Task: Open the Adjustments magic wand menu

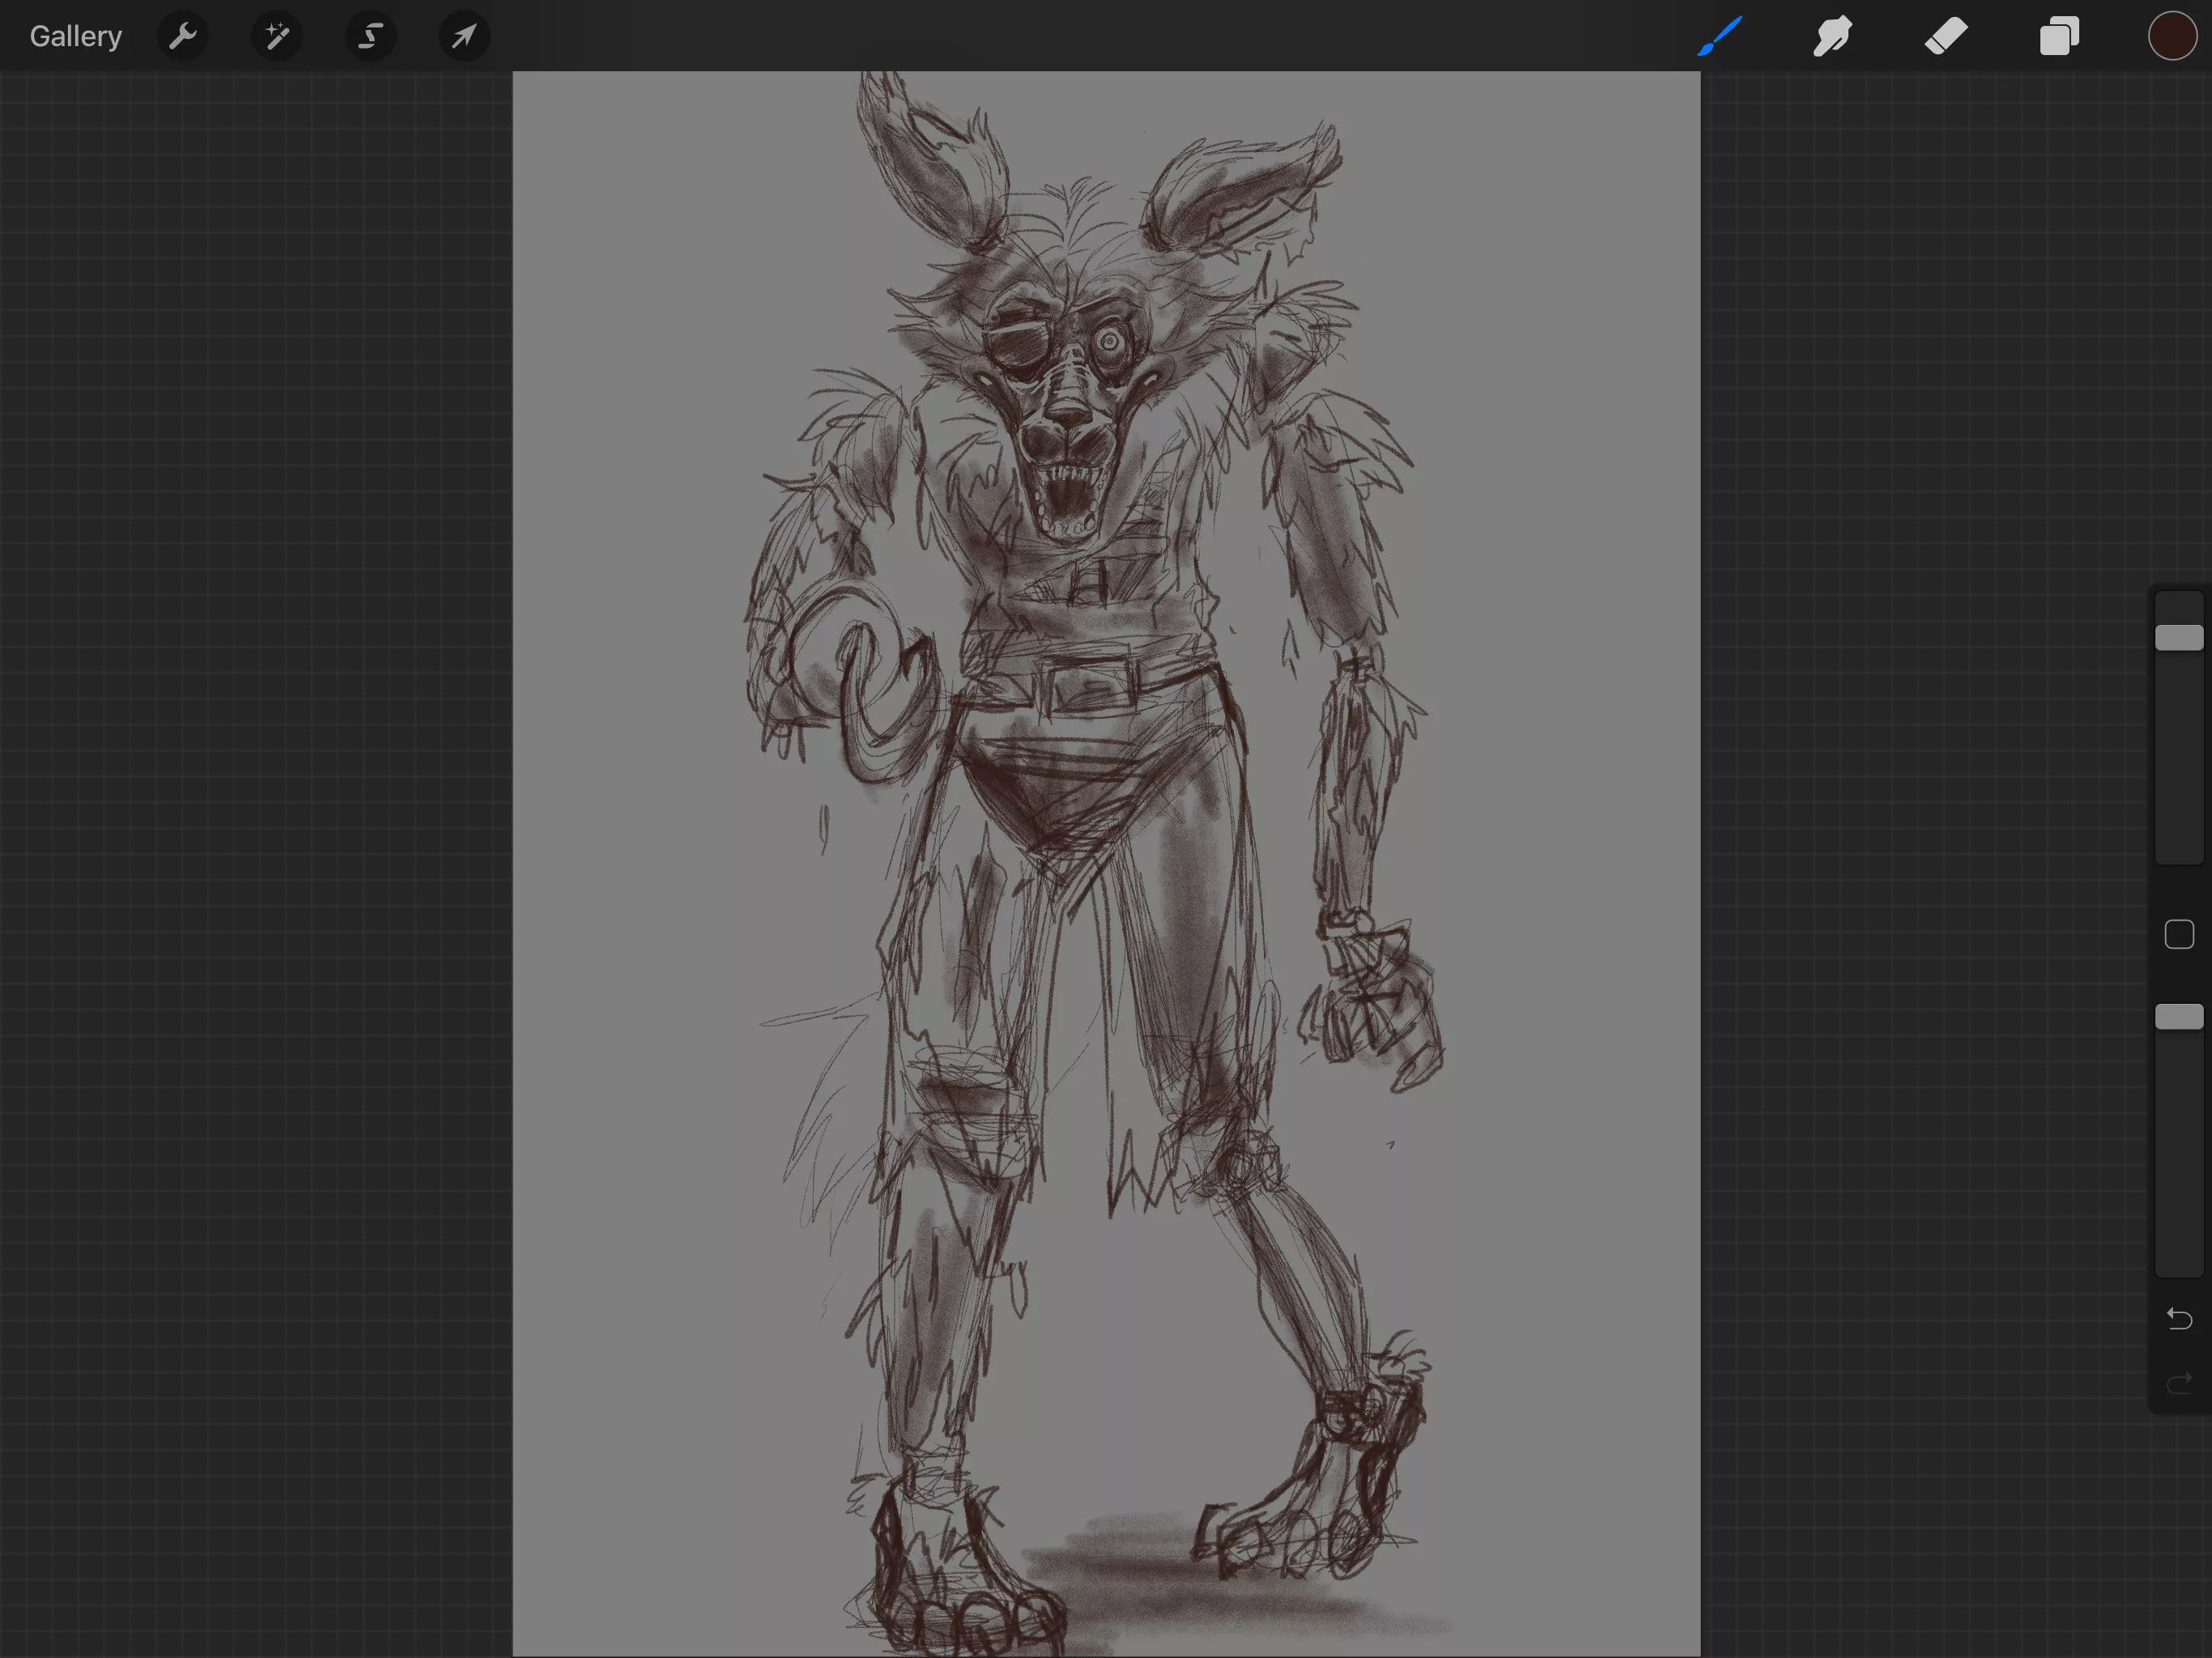Action: [x=277, y=37]
